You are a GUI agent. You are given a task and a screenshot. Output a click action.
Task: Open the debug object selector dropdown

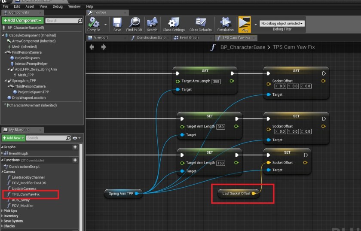tap(282, 23)
